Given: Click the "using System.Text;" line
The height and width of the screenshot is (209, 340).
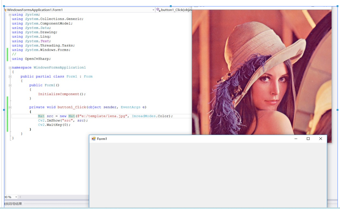Looking at the screenshot, I should pyautogui.click(x=31, y=41).
